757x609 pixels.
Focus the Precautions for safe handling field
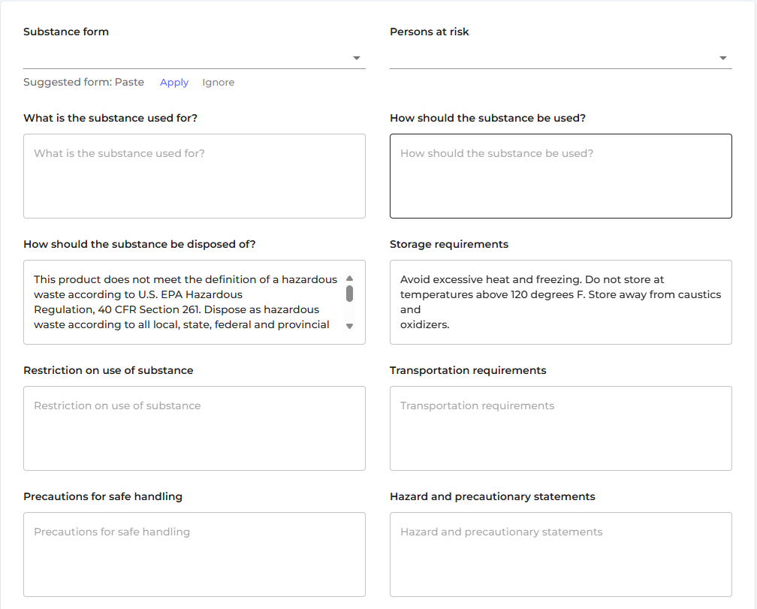[195, 554]
